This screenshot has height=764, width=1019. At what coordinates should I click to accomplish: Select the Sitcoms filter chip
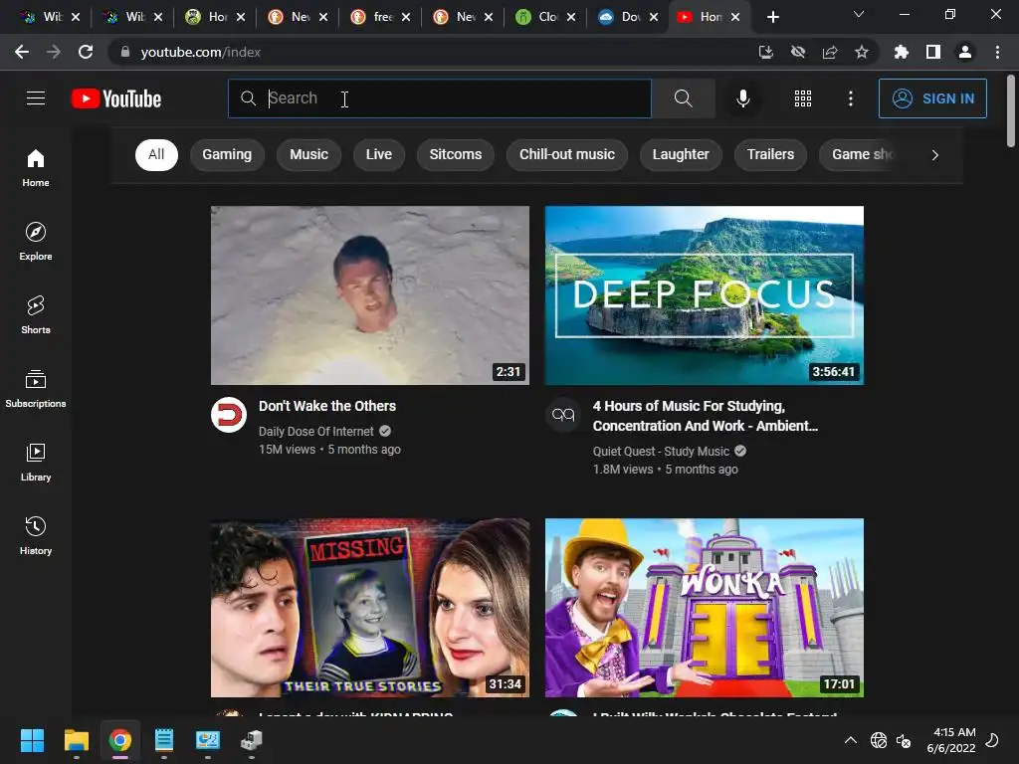coord(456,154)
